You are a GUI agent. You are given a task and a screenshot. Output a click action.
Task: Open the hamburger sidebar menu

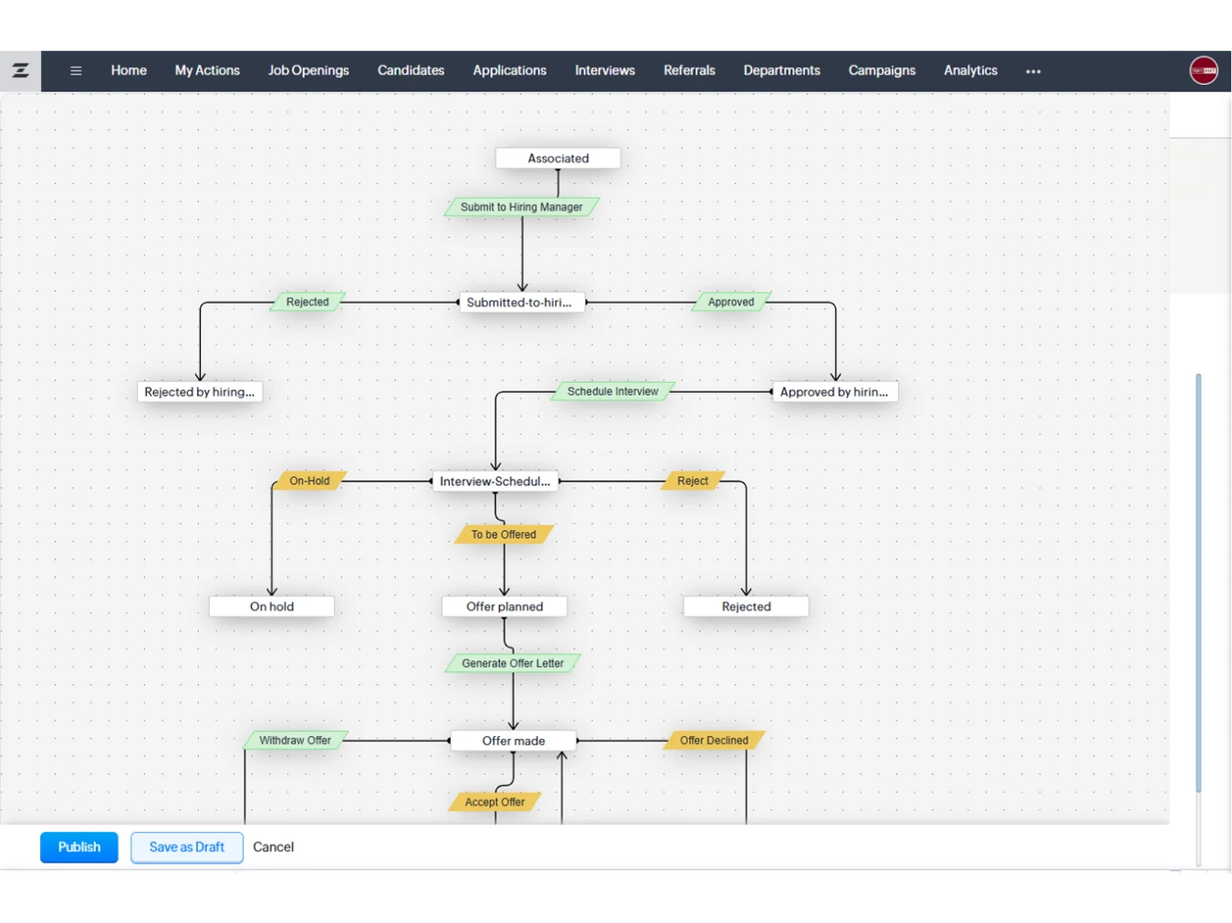click(76, 71)
